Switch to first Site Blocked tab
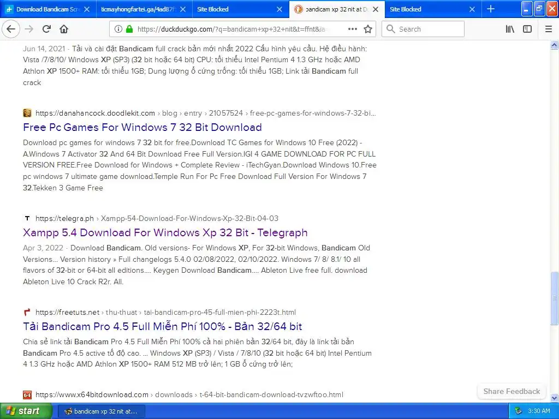This screenshot has height=419, width=559. pos(241,9)
